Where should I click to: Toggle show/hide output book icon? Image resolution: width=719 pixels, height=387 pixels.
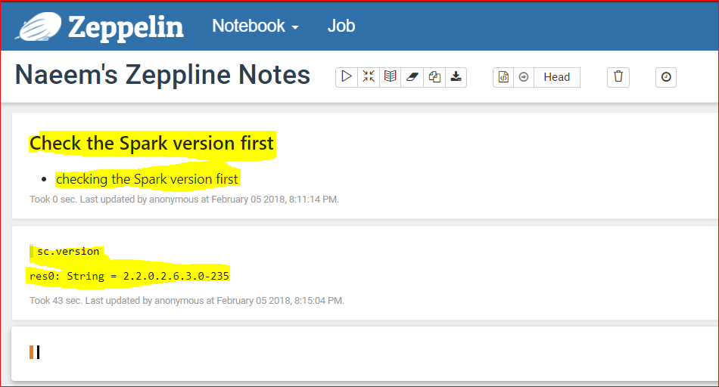click(390, 77)
